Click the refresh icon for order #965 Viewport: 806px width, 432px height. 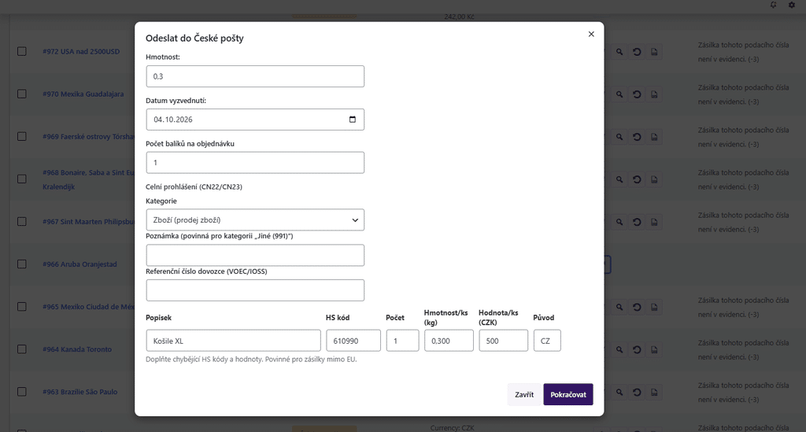tap(637, 307)
